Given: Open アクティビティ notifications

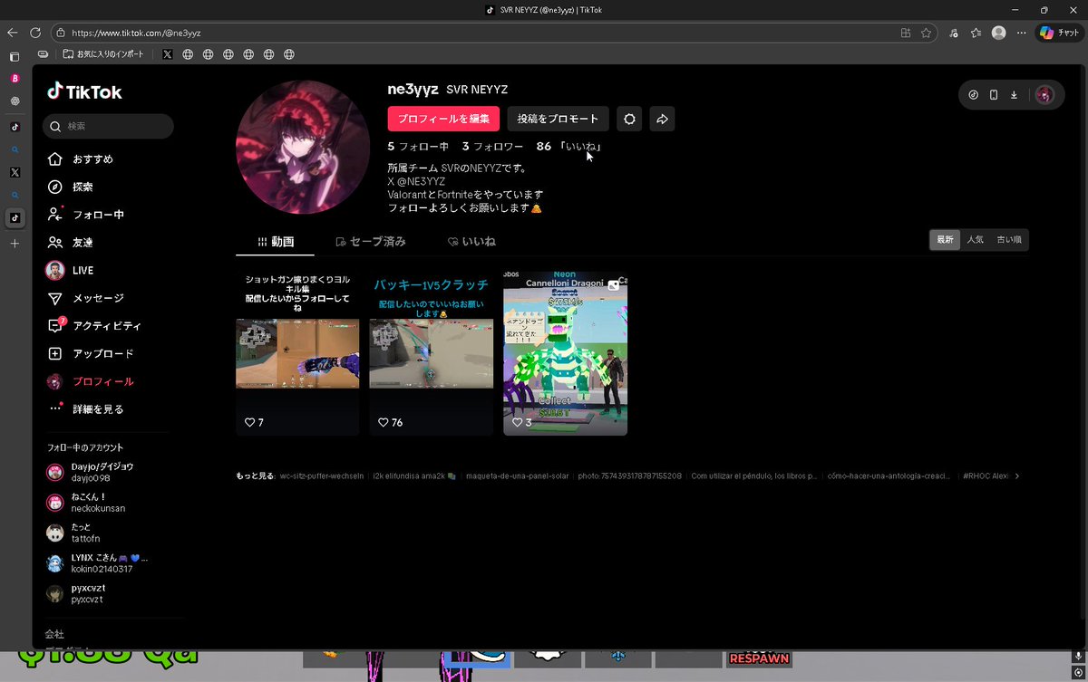Looking at the screenshot, I should (x=93, y=326).
